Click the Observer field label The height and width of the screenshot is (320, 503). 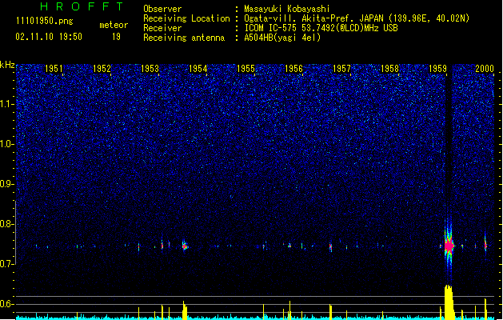(162, 9)
